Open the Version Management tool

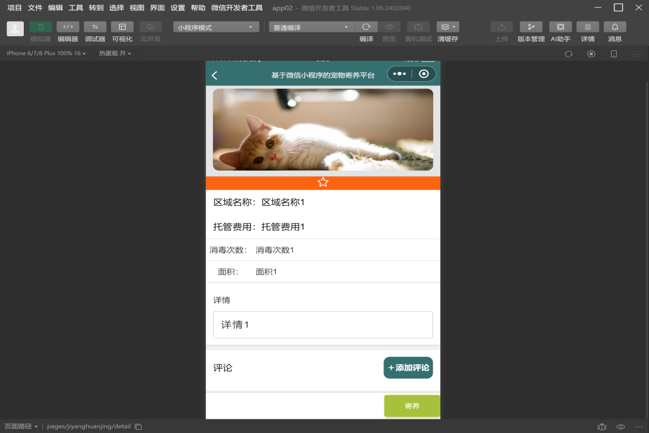tap(531, 27)
